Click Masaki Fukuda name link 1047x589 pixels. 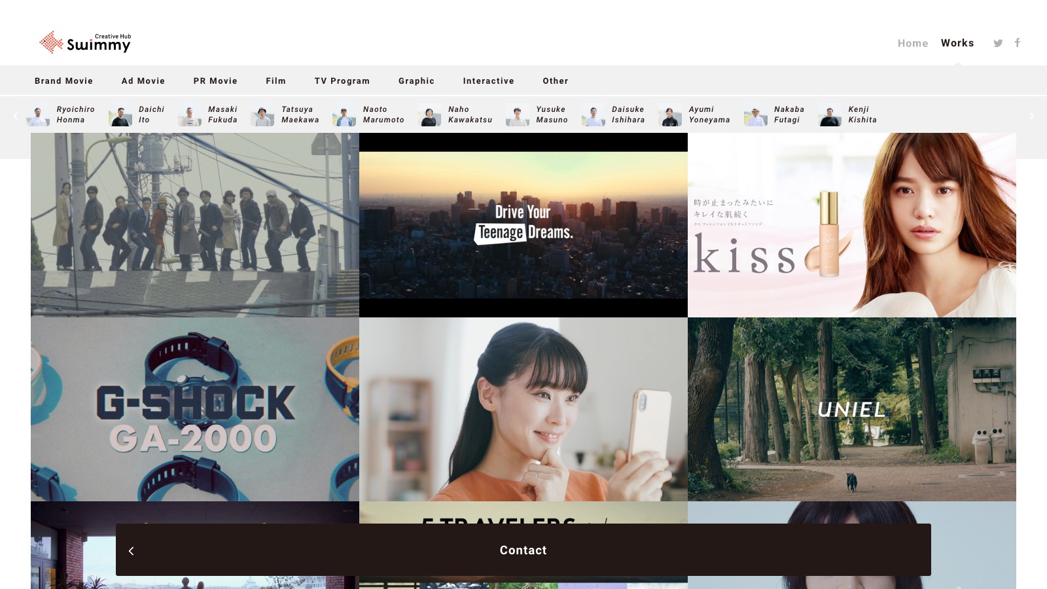[222, 115]
